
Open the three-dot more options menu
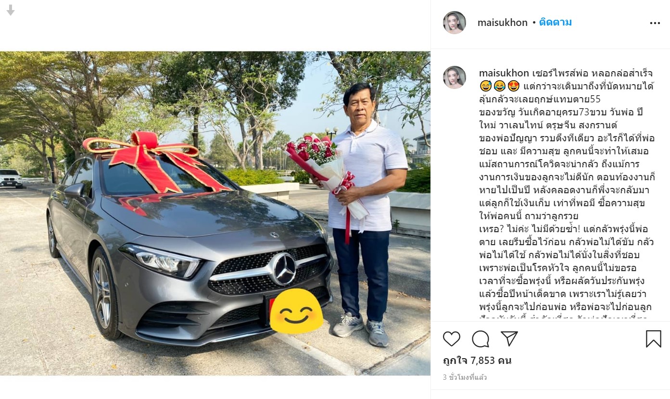pyautogui.click(x=655, y=23)
